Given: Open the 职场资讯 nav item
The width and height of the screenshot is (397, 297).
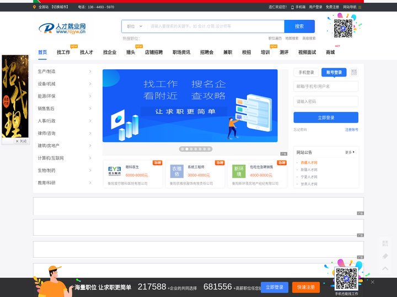Looking at the screenshot, I should point(181,52).
